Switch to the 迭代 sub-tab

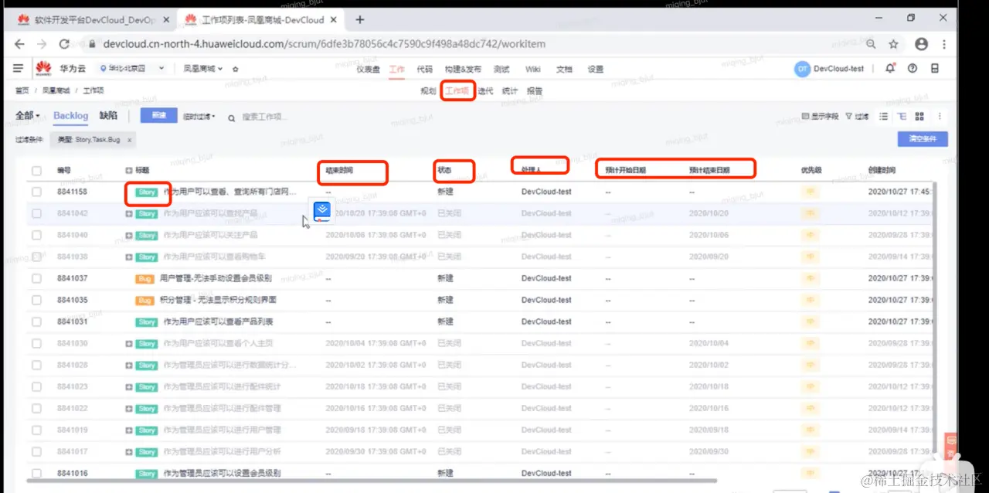coord(486,90)
